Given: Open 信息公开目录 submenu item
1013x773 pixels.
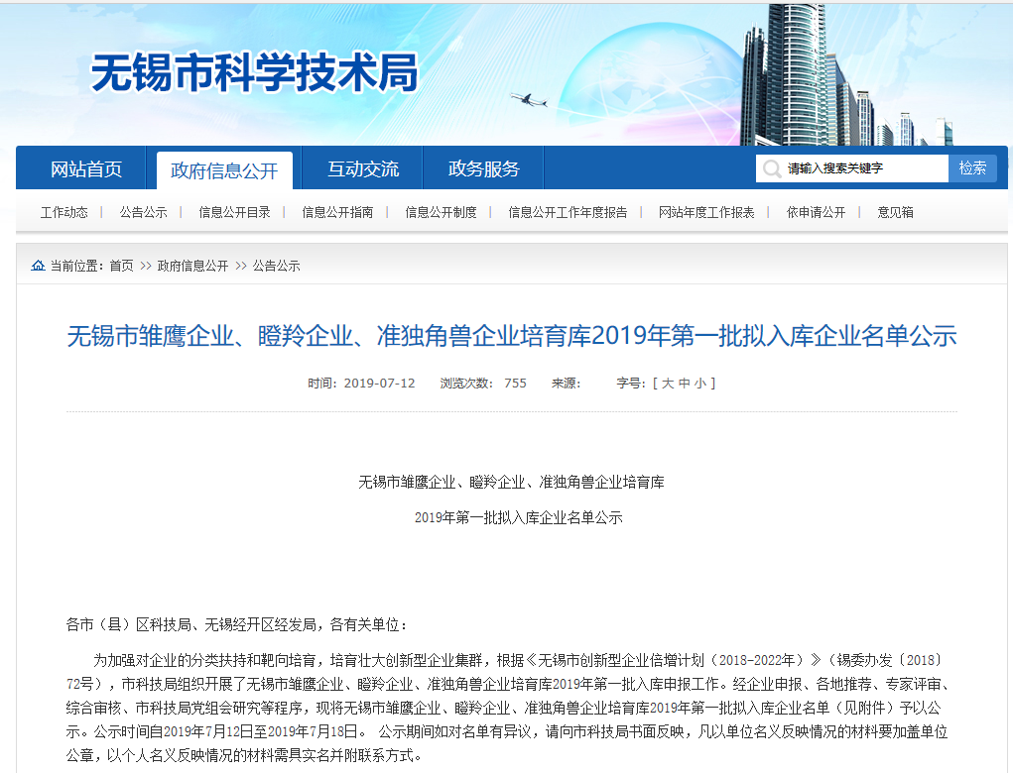Looking at the screenshot, I should pyautogui.click(x=235, y=212).
